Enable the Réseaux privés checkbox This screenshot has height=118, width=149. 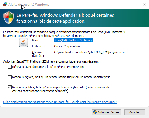click(x=10, y=77)
